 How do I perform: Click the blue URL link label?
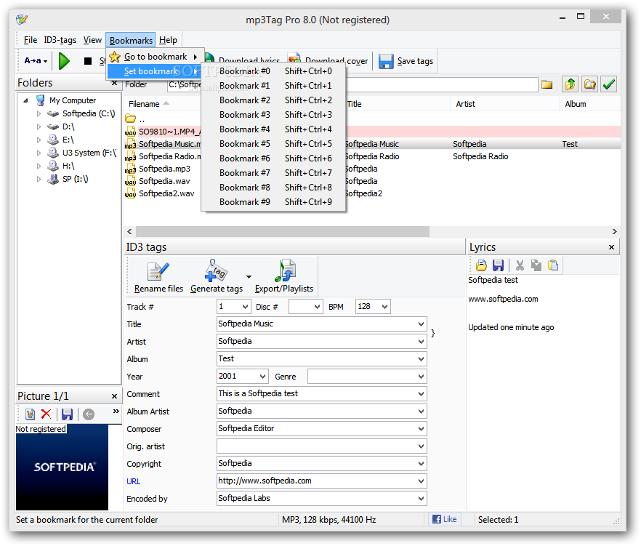(x=133, y=481)
